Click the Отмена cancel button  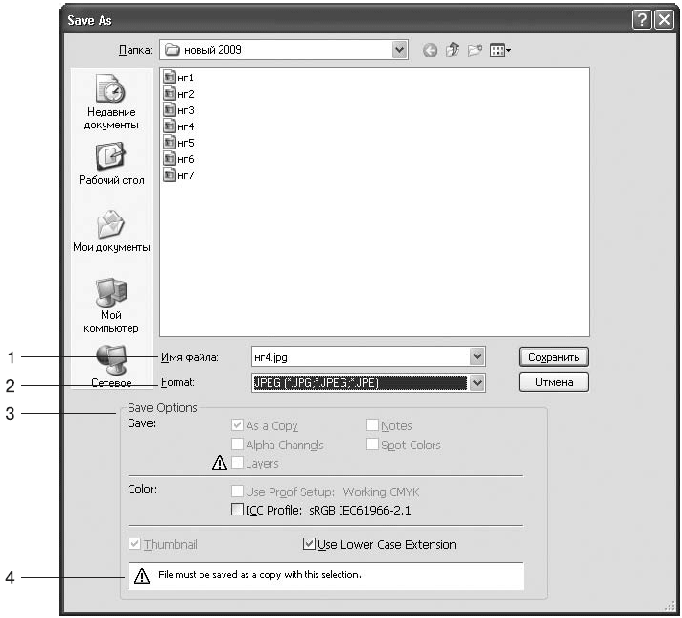point(553,382)
